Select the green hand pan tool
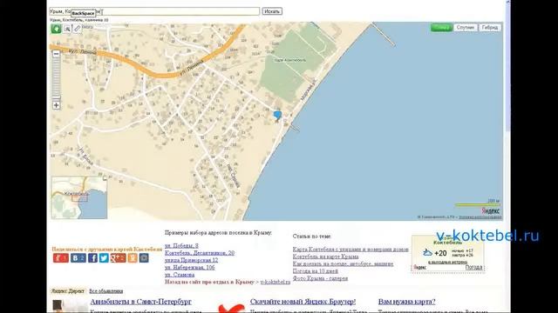558x313 pixels. click(56, 29)
